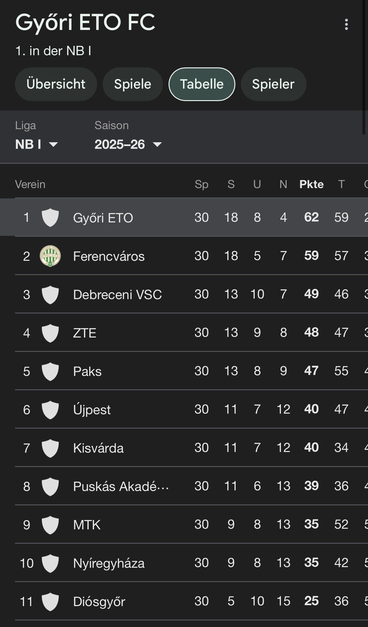Select the Tabelle tab
The height and width of the screenshot is (627, 368).
[202, 84]
